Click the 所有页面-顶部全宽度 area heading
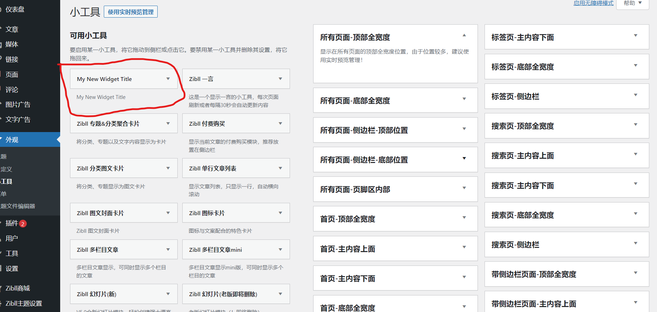Viewport: 657px width, 312px height. coord(355,37)
